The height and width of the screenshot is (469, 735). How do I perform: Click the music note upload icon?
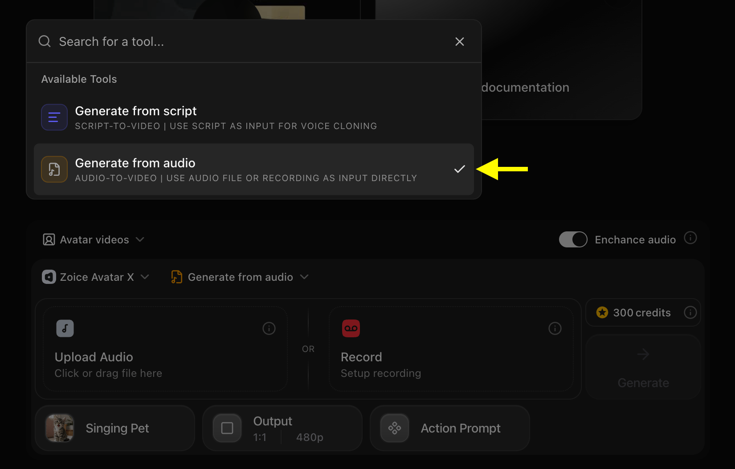(x=65, y=328)
